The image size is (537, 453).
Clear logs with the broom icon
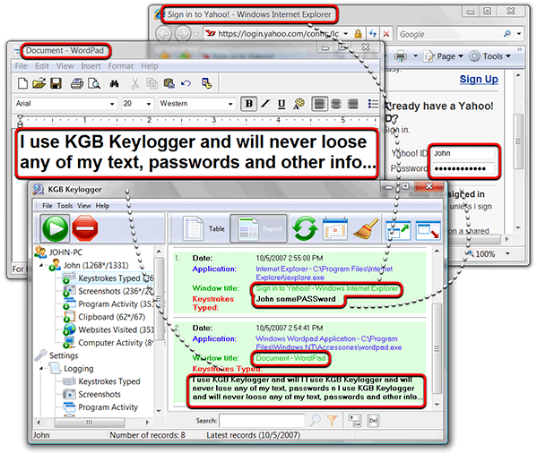(366, 228)
